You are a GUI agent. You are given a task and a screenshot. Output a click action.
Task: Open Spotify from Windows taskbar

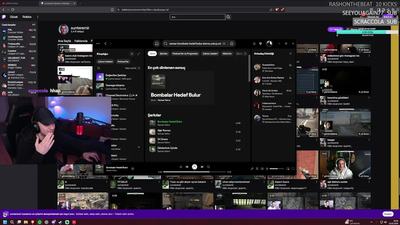pyautogui.click(x=39, y=222)
